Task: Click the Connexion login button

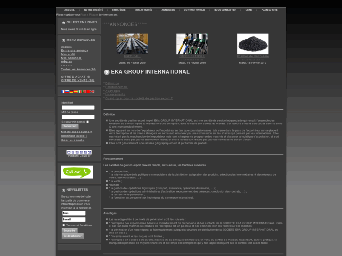Action: pyautogui.click(x=70, y=126)
